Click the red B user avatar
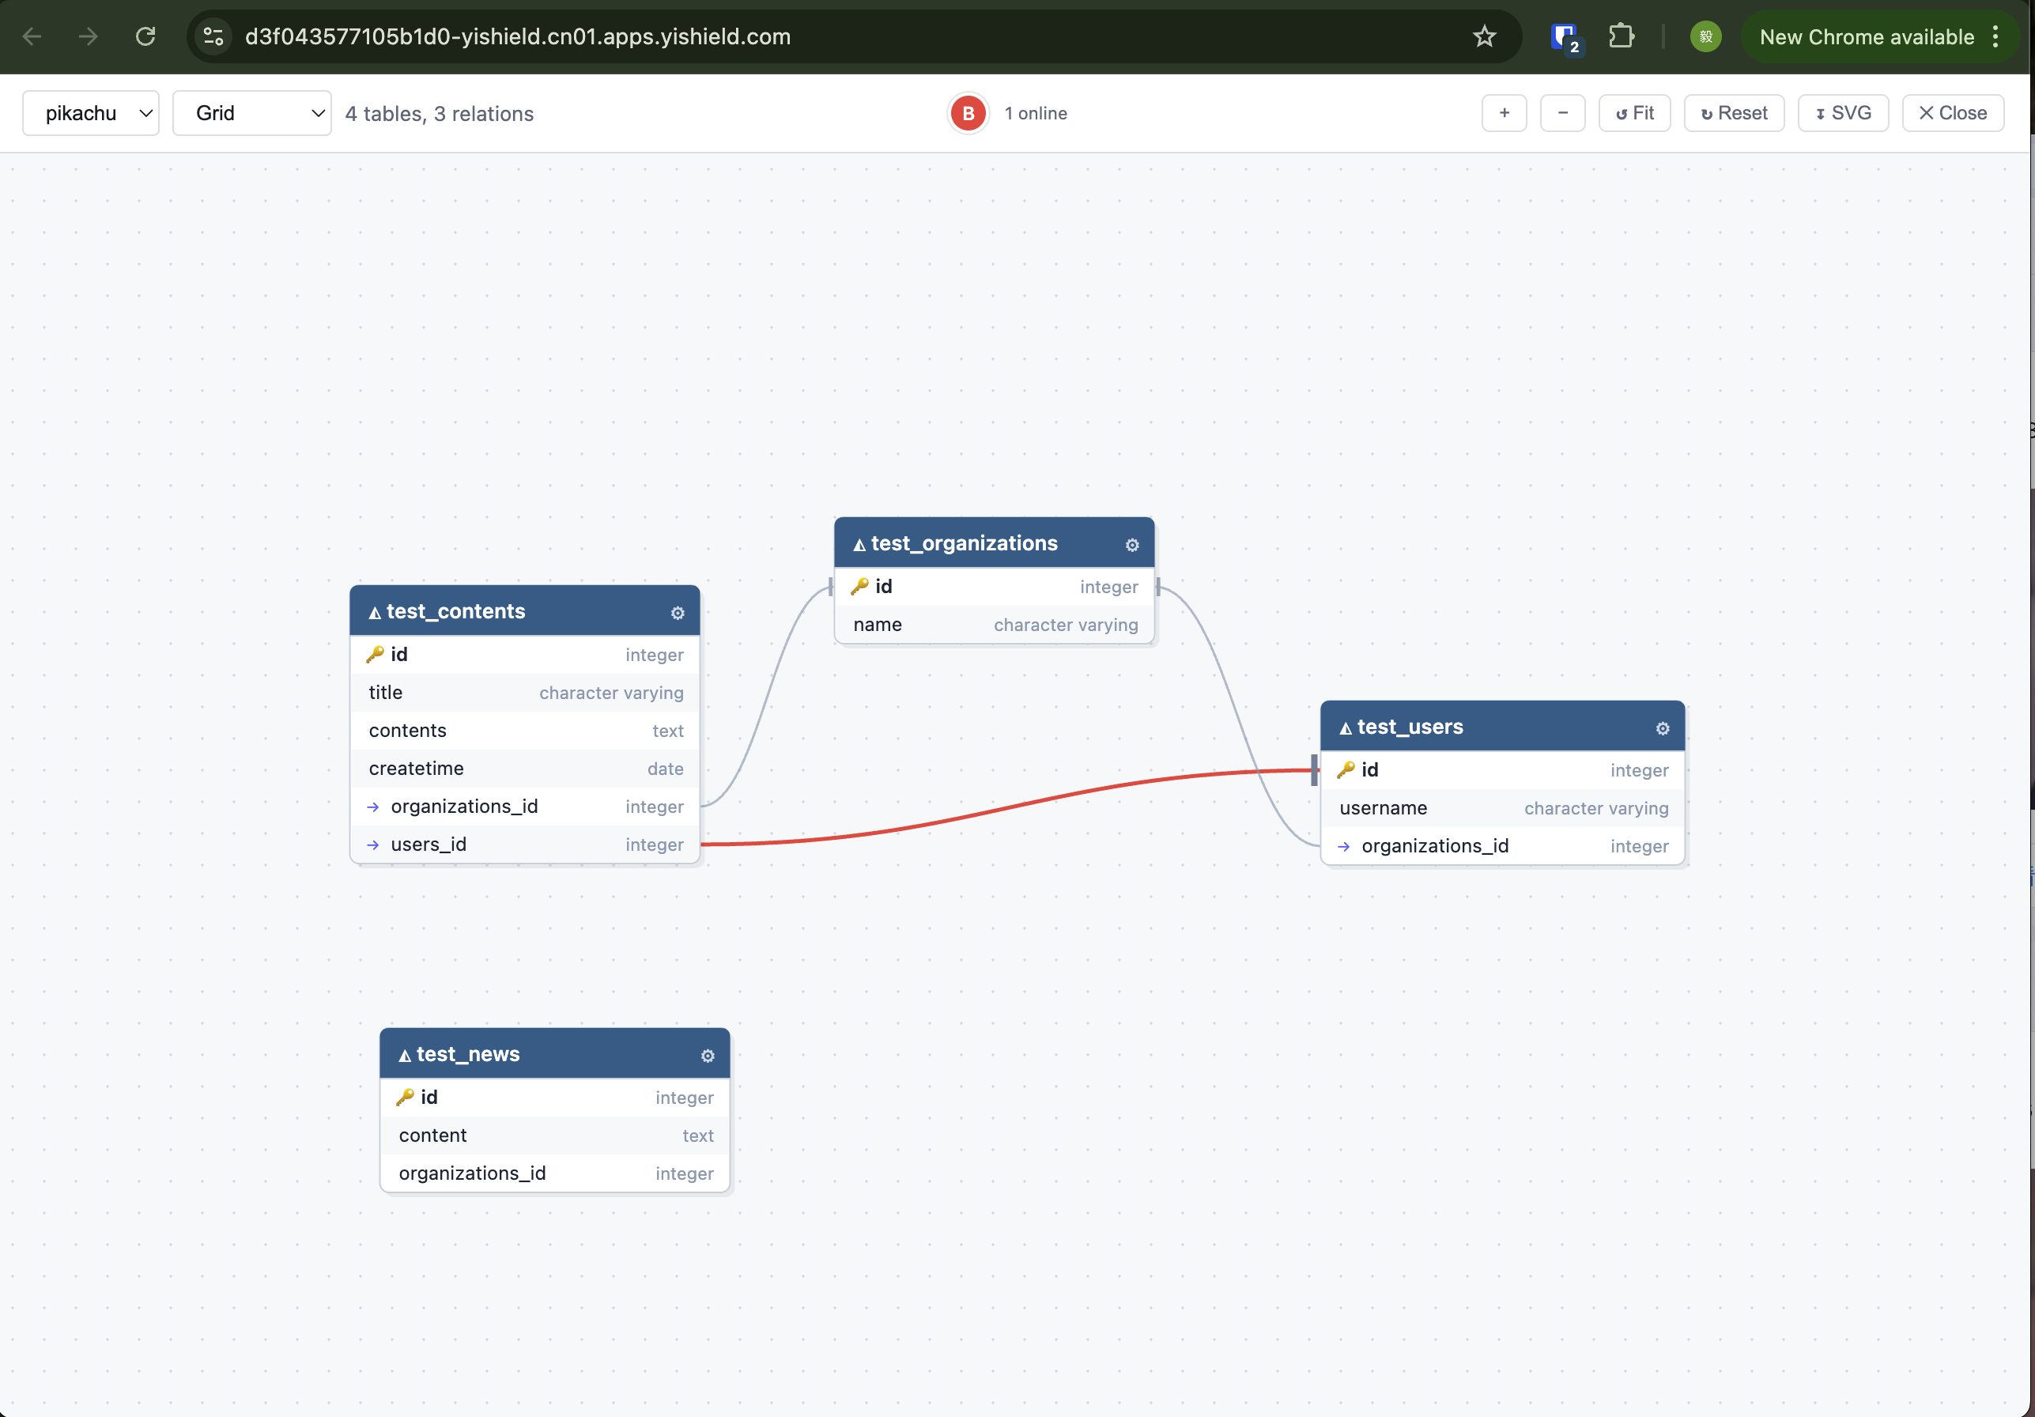This screenshot has height=1417, width=2035. pos(968,114)
